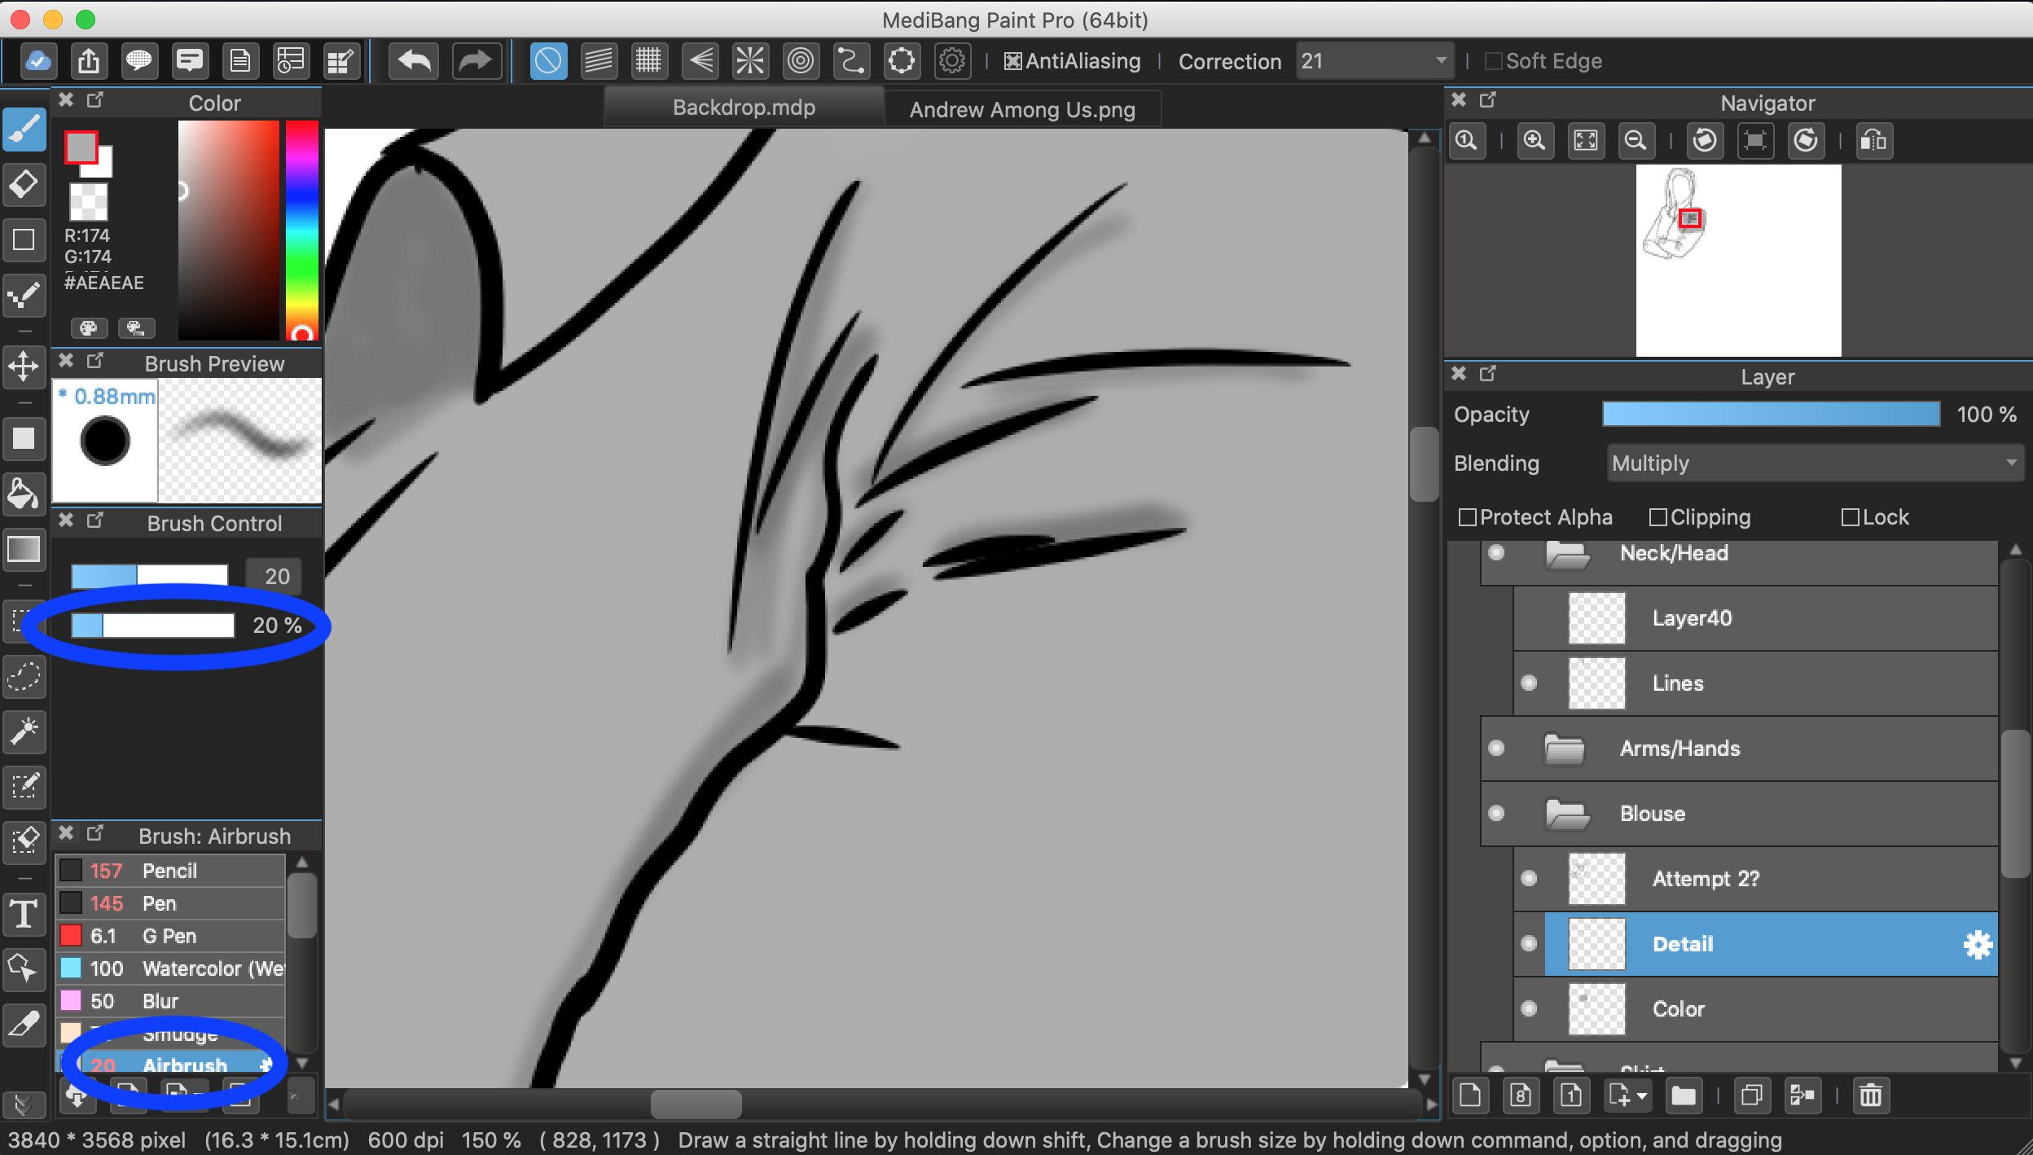The width and height of the screenshot is (2033, 1155).
Task: Turn off snap with the Snap Off icon
Action: 548,61
